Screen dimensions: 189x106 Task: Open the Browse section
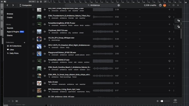point(10,14)
